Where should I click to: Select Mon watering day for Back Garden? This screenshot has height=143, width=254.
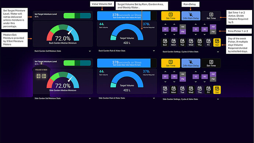pyautogui.click(x=173, y=42)
